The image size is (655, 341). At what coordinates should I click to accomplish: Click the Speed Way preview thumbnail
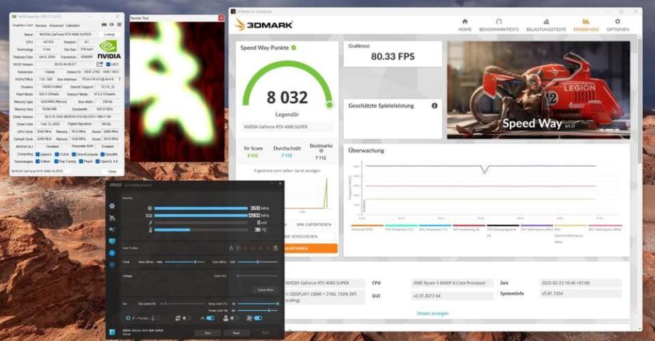pyautogui.click(x=538, y=90)
